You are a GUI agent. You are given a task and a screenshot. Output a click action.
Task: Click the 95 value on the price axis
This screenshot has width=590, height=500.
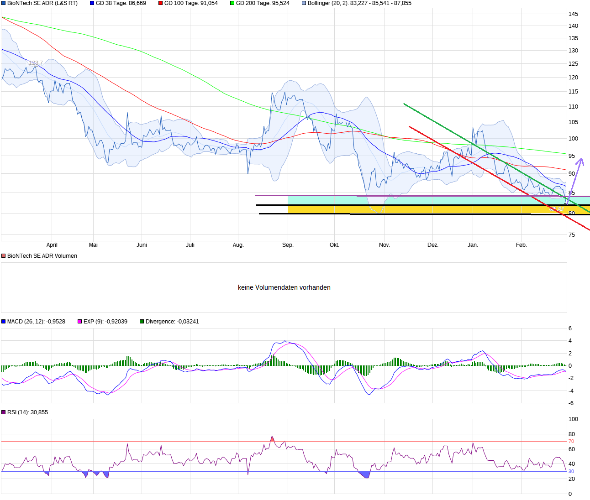click(572, 156)
